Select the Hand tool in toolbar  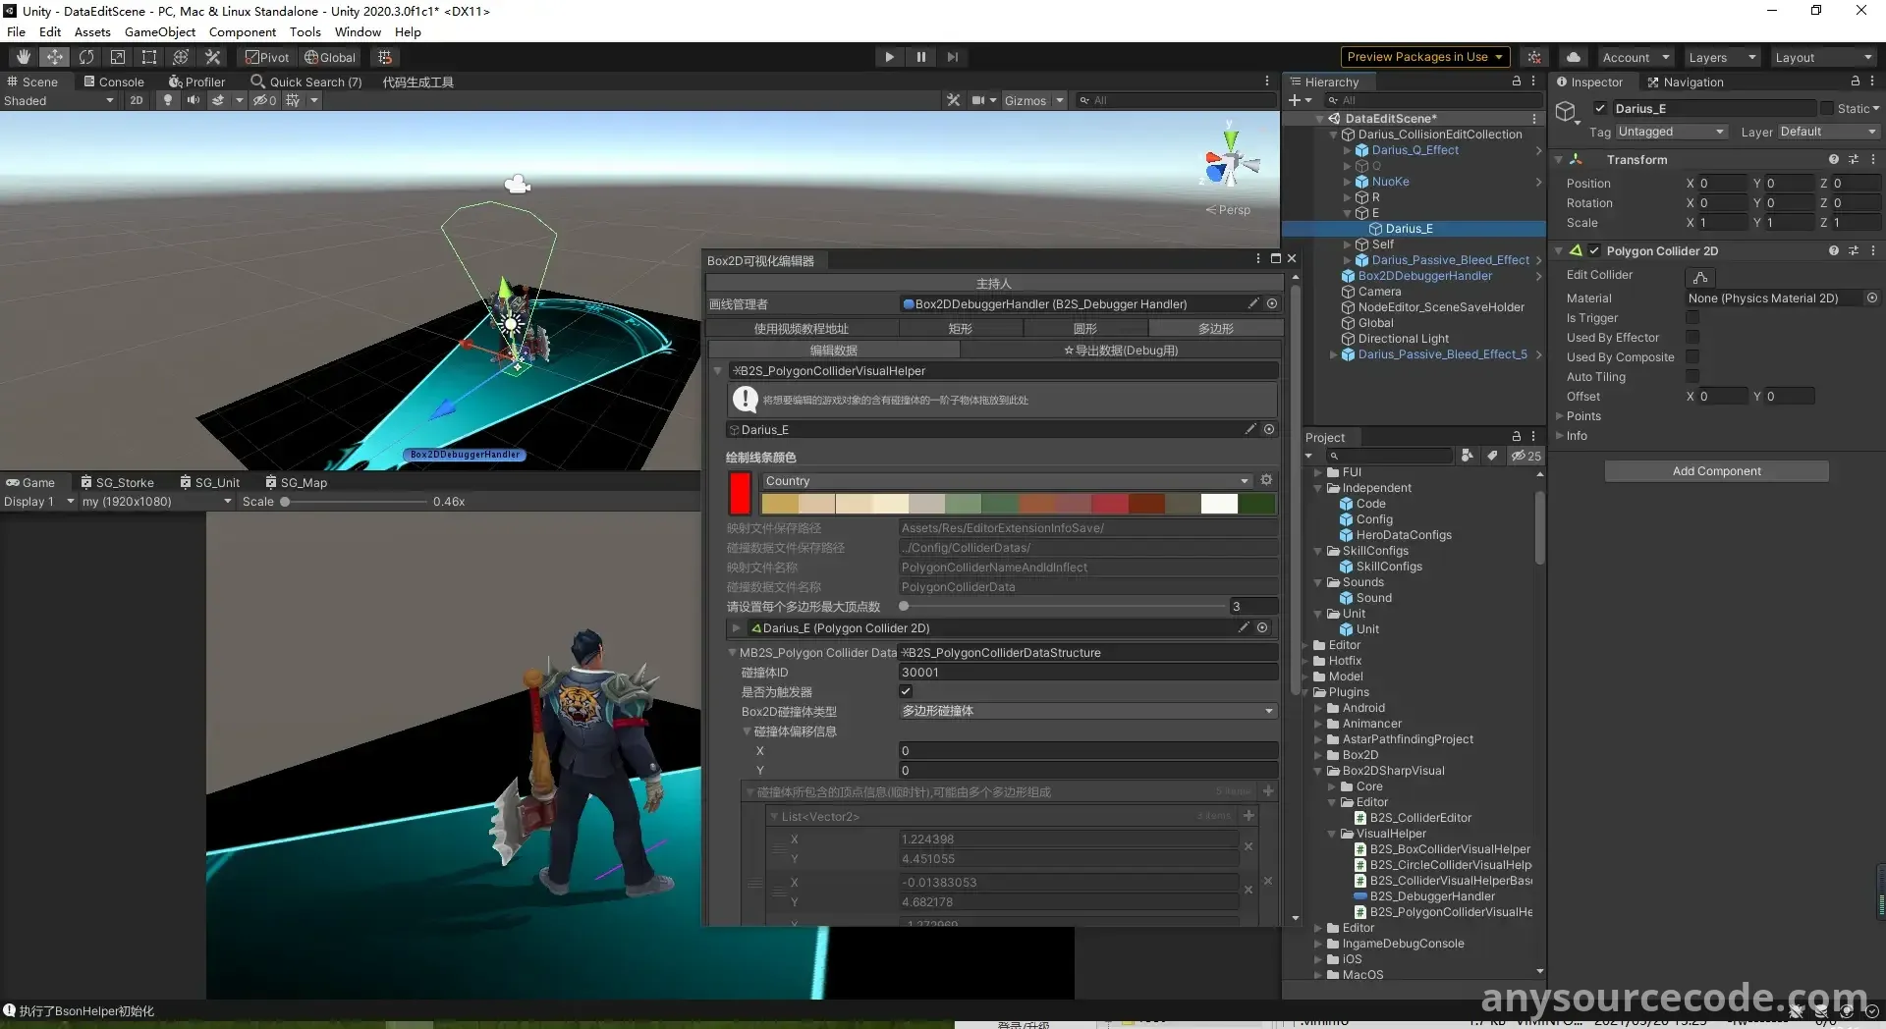[24, 57]
